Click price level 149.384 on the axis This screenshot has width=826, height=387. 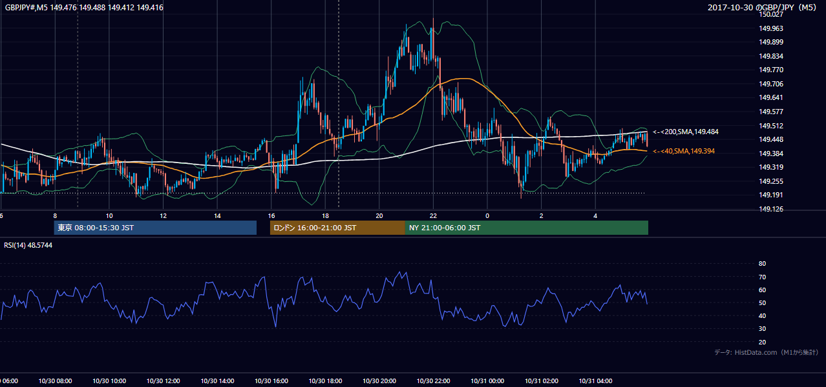point(772,154)
